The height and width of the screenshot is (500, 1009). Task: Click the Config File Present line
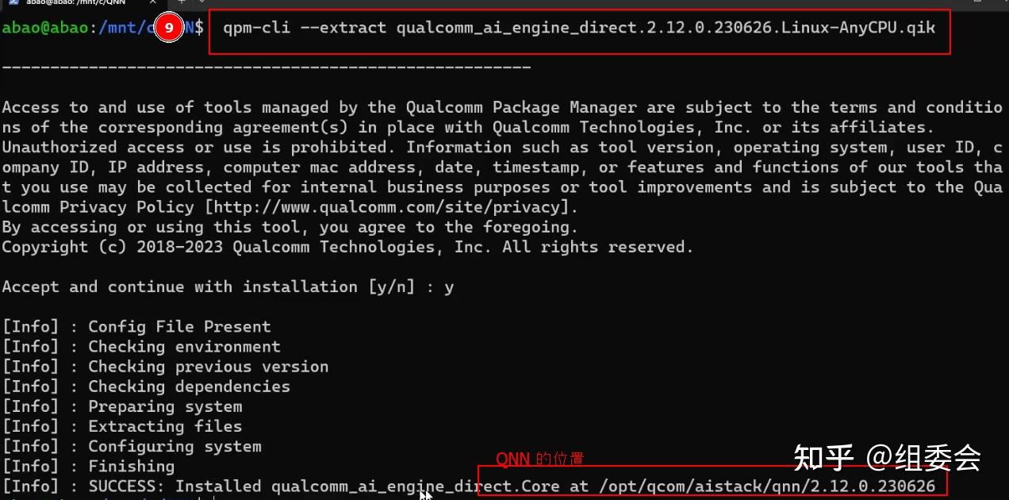178,326
